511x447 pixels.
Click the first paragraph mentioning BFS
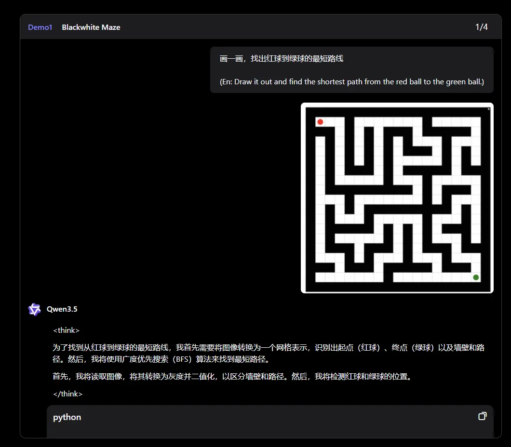[268, 353]
